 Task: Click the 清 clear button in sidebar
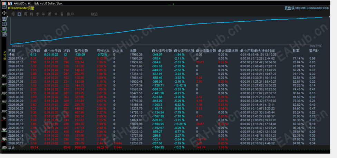[4, 19]
